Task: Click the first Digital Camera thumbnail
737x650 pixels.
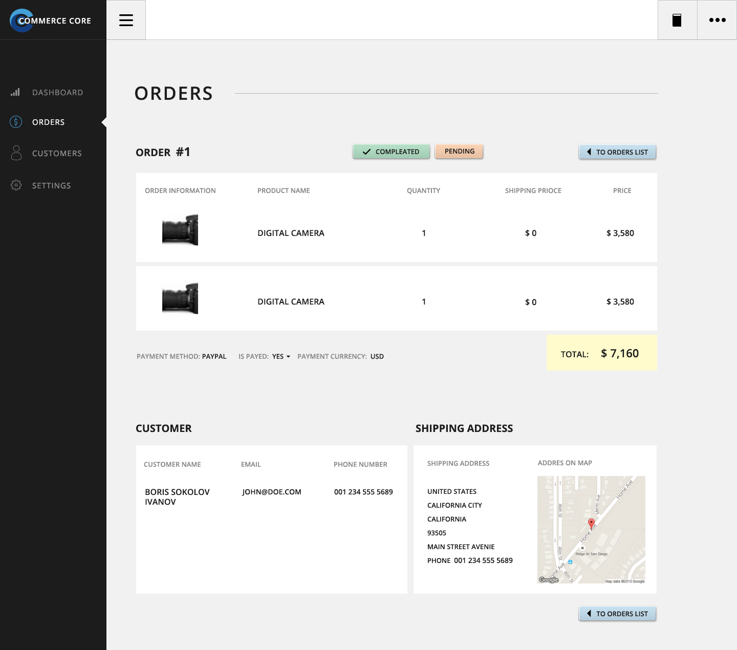Action: [x=180, y=230]
